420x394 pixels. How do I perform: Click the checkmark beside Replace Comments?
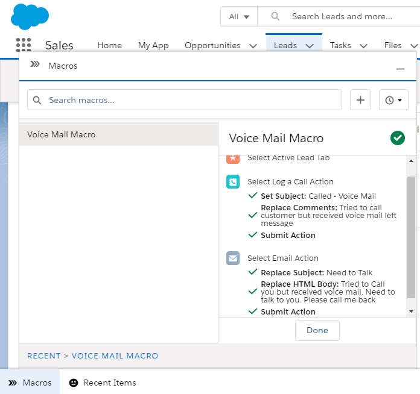[x=253, y=215]
